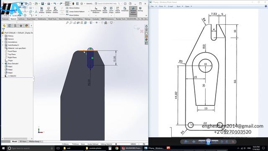
Task: Click the Help question mark icon in SOLIDWORKS
Action: click(130, 4)
